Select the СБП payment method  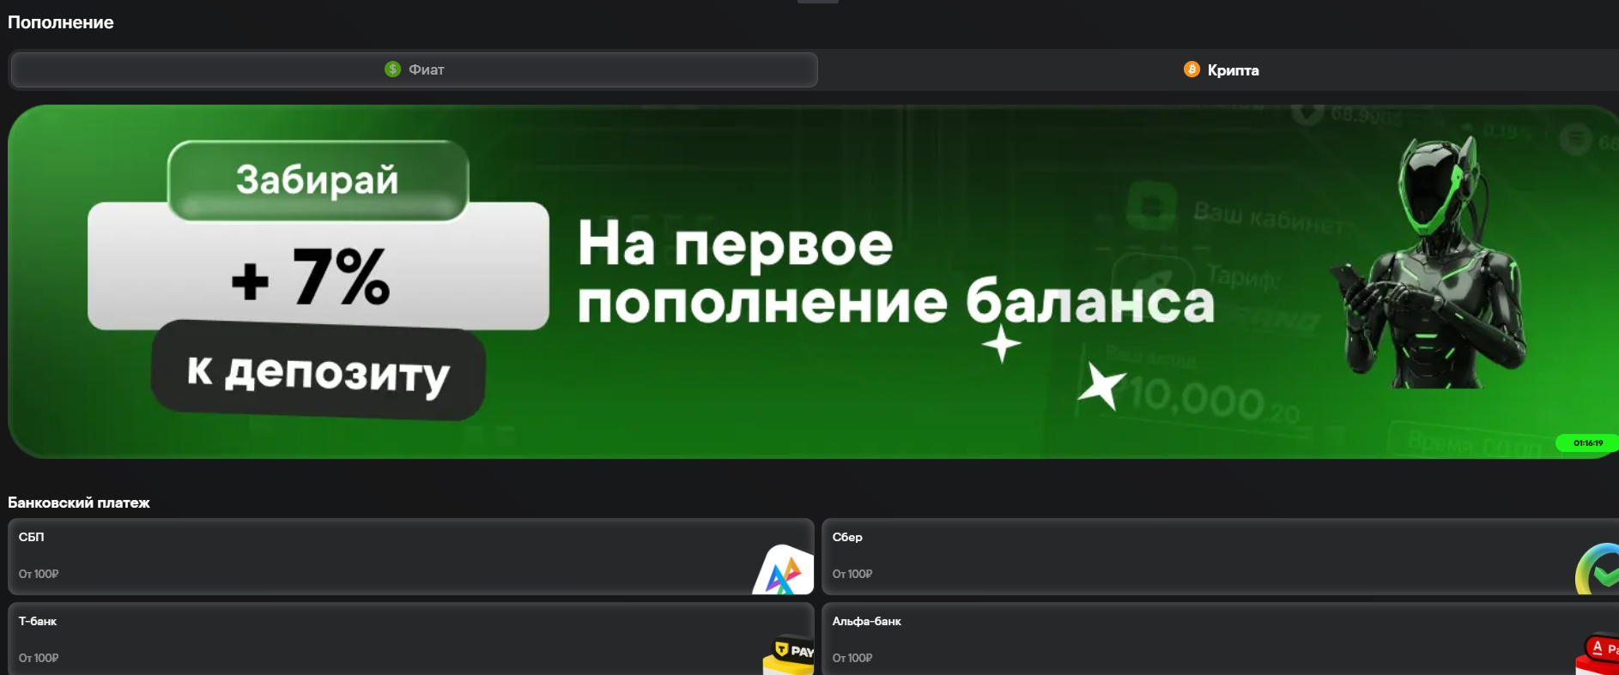tap(410, 557)
